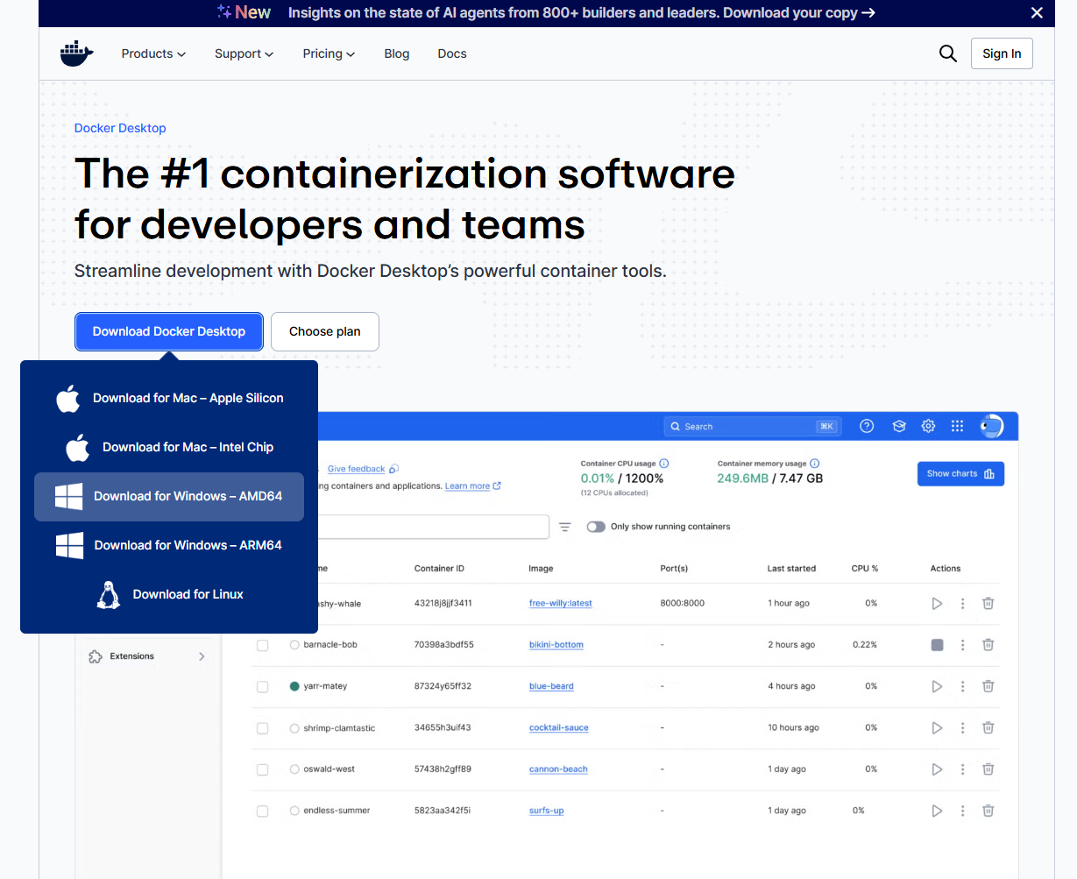This screenshot has width=1077, height=879.
Task: Click Download Docker Desktop button
Action: (169, 331)
